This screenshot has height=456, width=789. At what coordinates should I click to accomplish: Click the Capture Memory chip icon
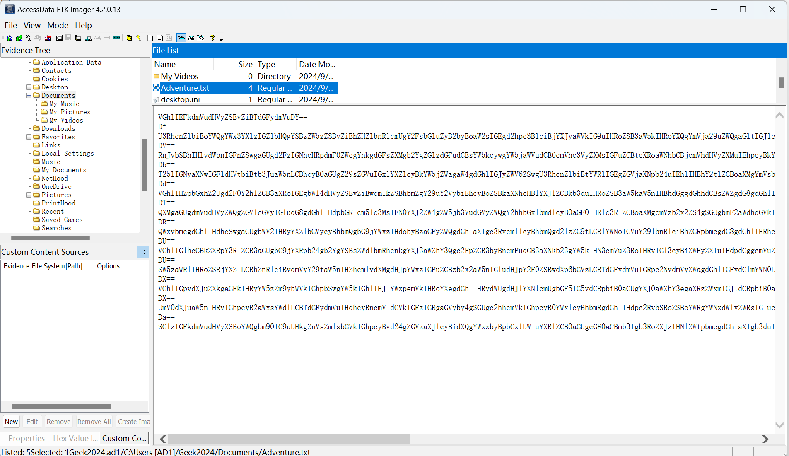coord(117,38)
